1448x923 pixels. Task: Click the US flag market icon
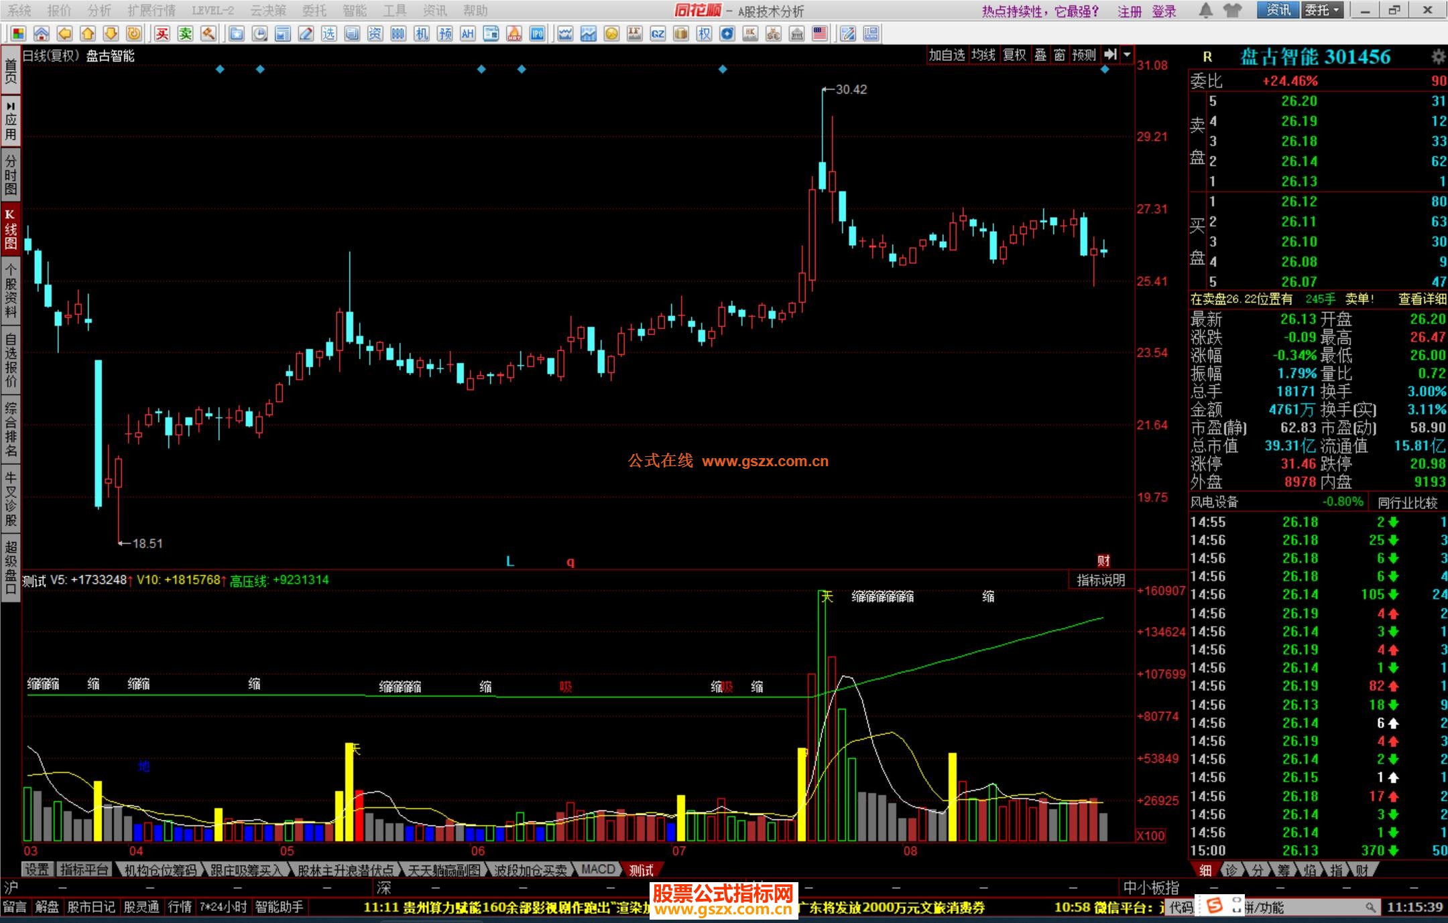[x=820, y=34]
